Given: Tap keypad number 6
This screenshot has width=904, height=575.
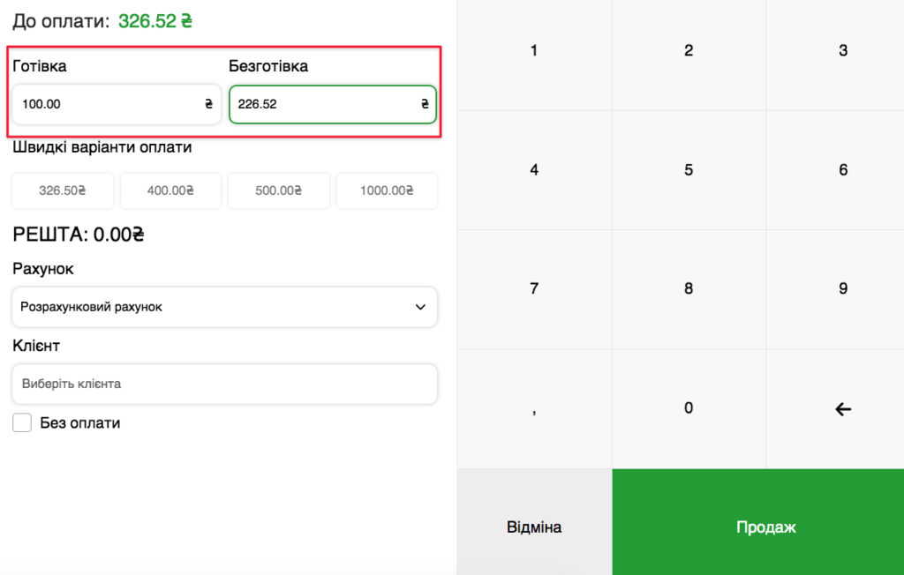Looking at the screenshot, I should point(843,170).
